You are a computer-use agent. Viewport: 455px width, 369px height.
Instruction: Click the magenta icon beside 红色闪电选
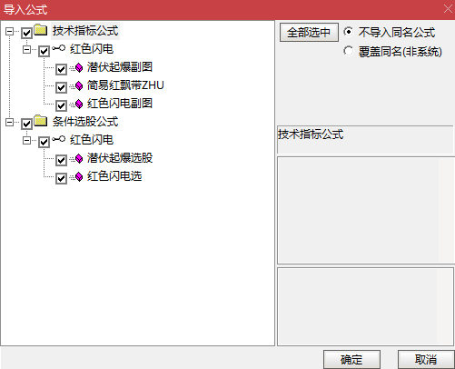(79, 176)
